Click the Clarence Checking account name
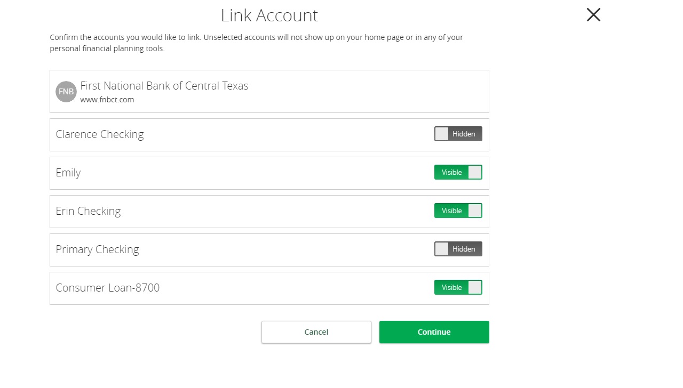The image size is (683, 388). 100,134
